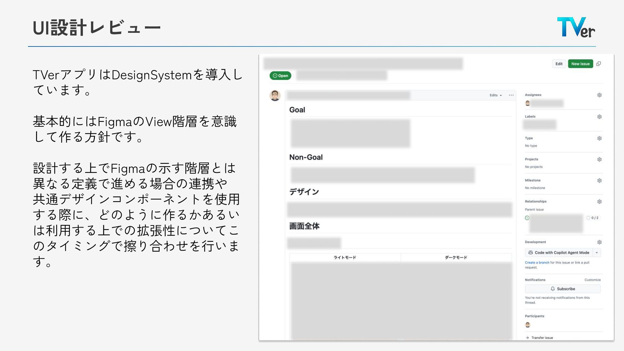Click the Transfer issue link
Image resolution: width=624 pixels, height=351 pixels.
click(542, 338)
